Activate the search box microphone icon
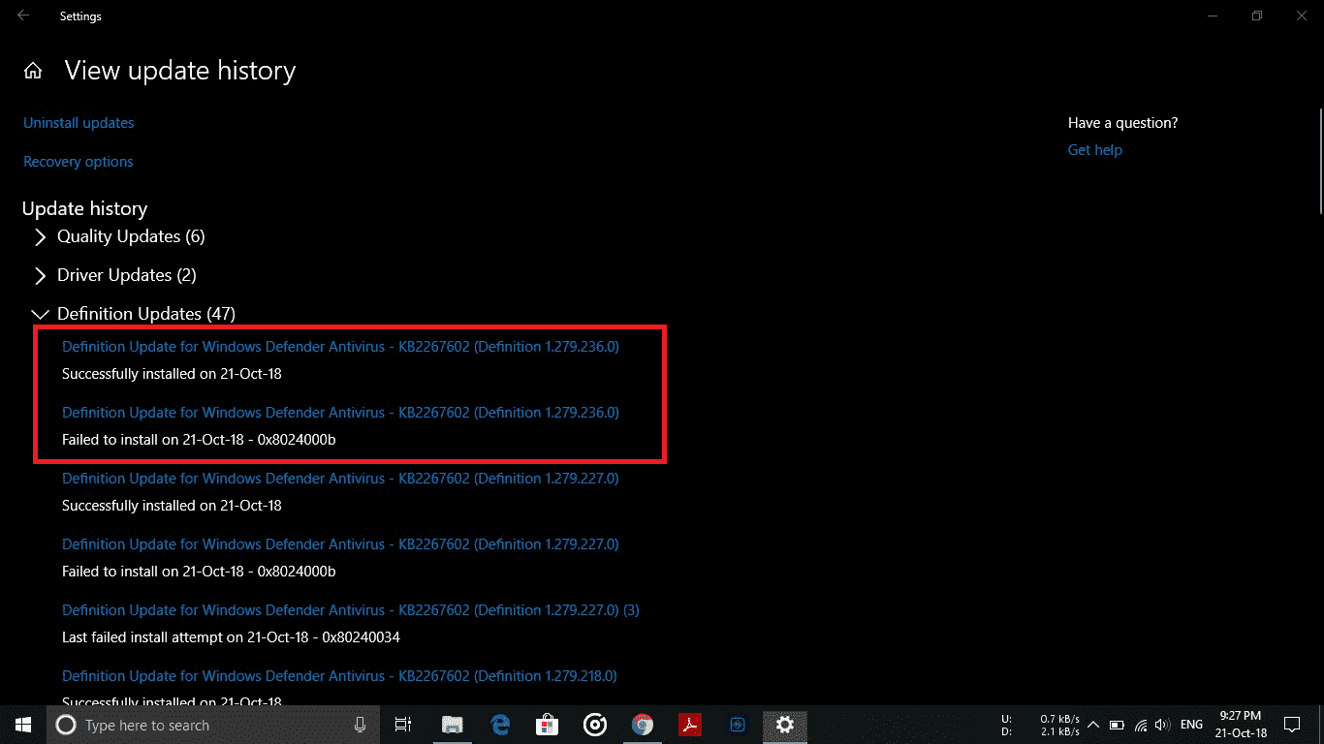This screenshot has width=1324, height=744. [x=361, y=725]
